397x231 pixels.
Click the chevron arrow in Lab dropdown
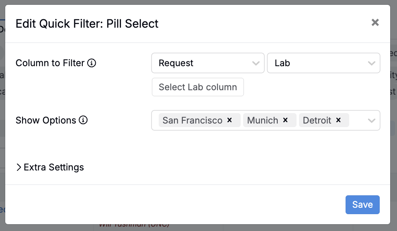pos(371,63)
